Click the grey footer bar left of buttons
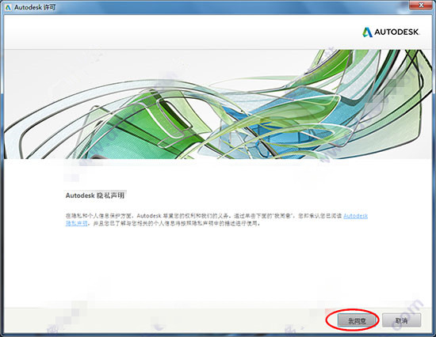 click(x=164, y=320)
